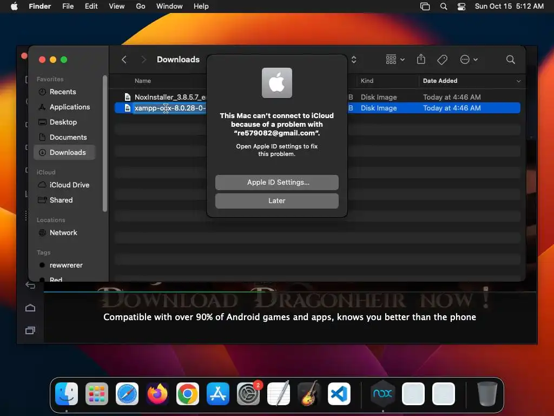The height and width of the screenshot is (416, 554).
Task: Maximize the Finder window with the green button
Action: click(64, 60)
